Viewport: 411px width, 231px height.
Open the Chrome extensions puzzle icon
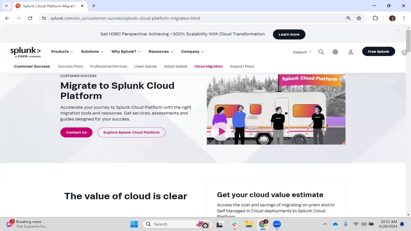375,18
